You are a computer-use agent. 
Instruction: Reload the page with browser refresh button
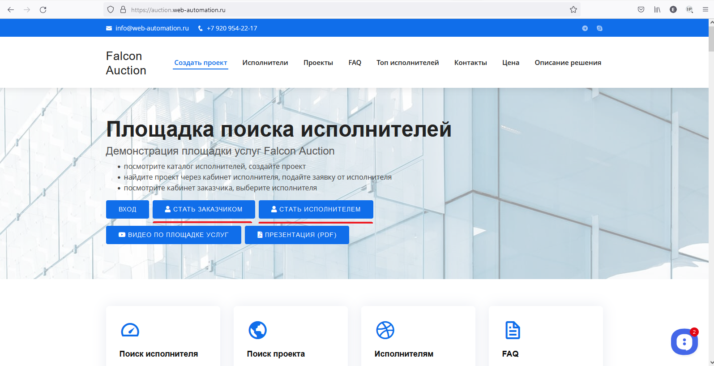click(43, 9)
